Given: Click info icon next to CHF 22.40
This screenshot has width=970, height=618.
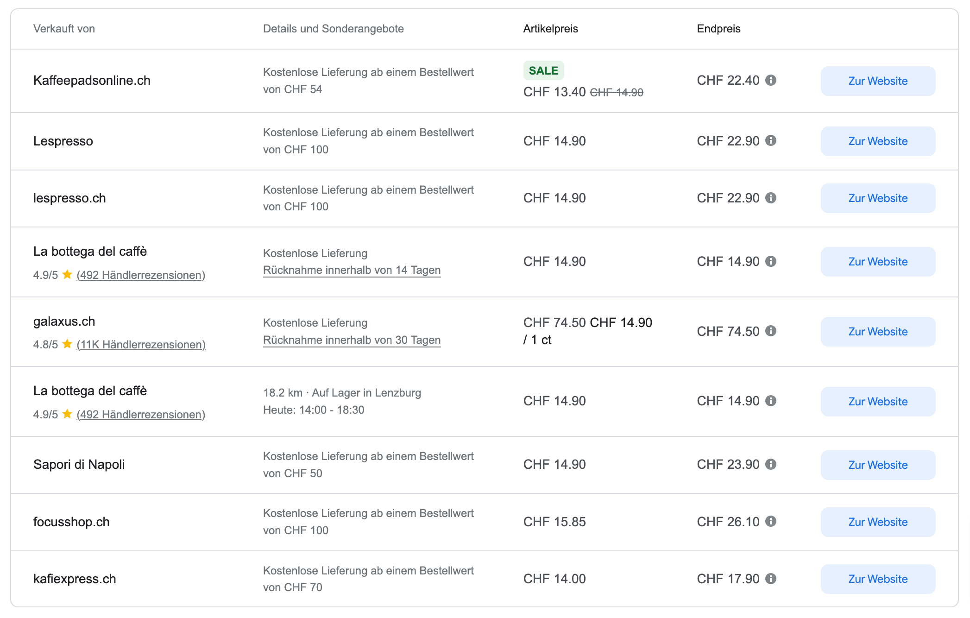Looking at the screenshot, I should coord(770,80).
